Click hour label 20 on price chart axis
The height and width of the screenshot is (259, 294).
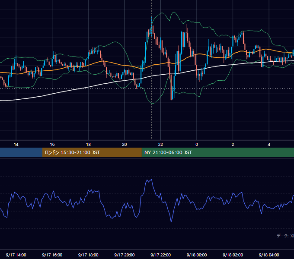[x=125, y=145]
